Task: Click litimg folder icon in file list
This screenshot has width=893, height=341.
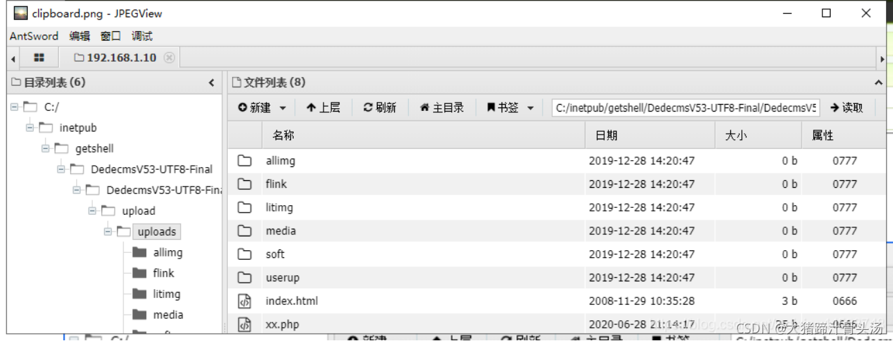Action: (245, 207)
